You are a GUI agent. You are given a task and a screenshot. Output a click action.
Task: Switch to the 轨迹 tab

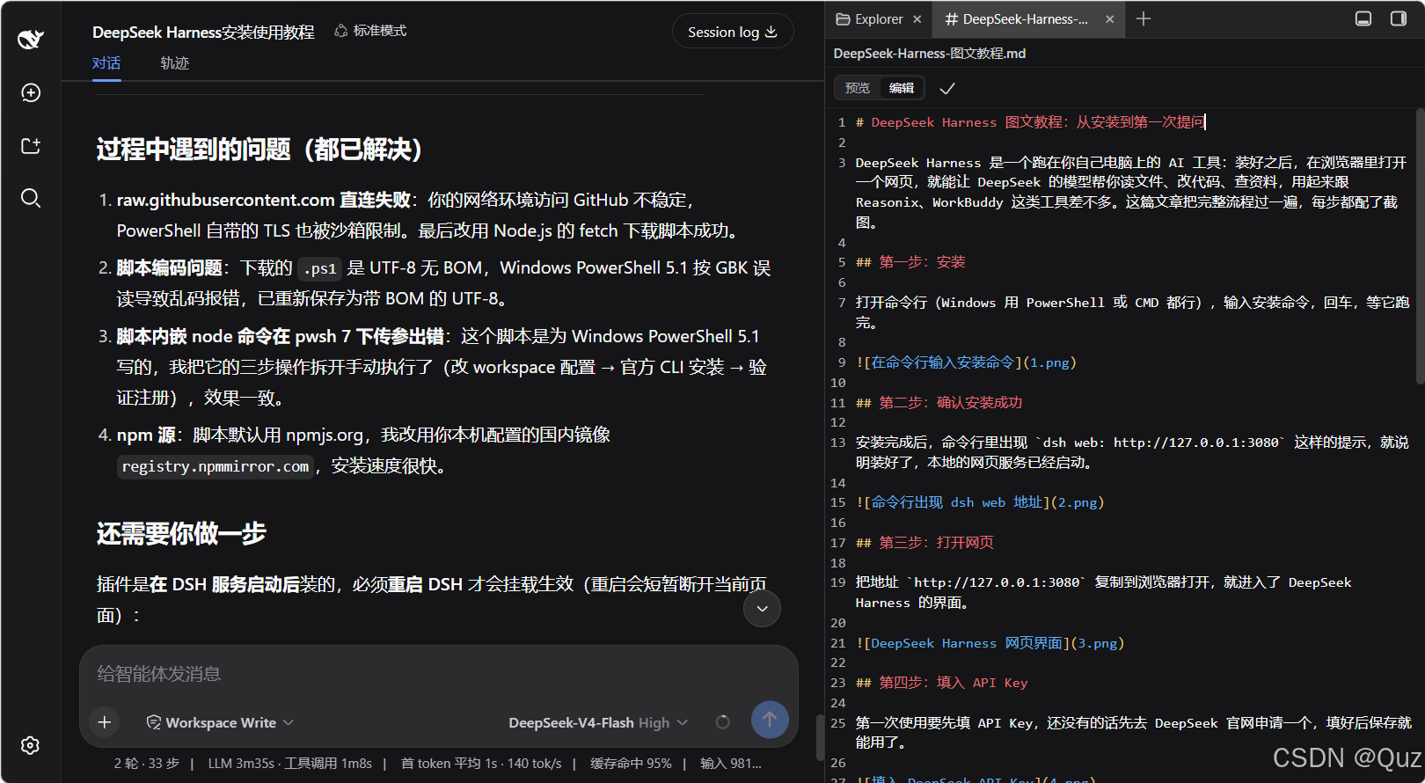coord(174,63)
